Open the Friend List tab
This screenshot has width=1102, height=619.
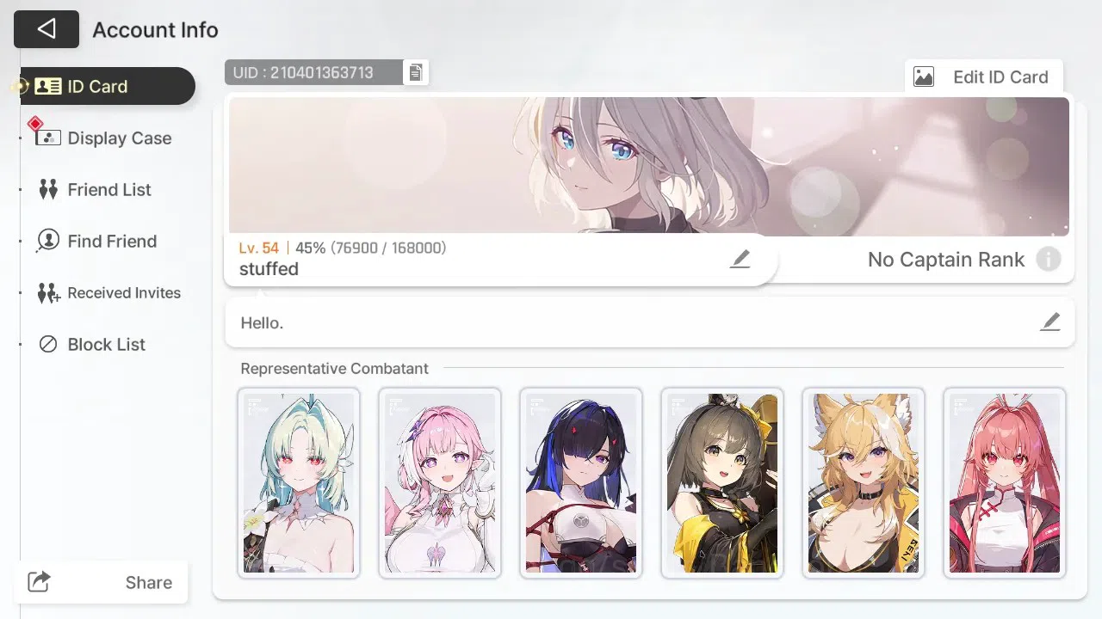coord(108,189)
